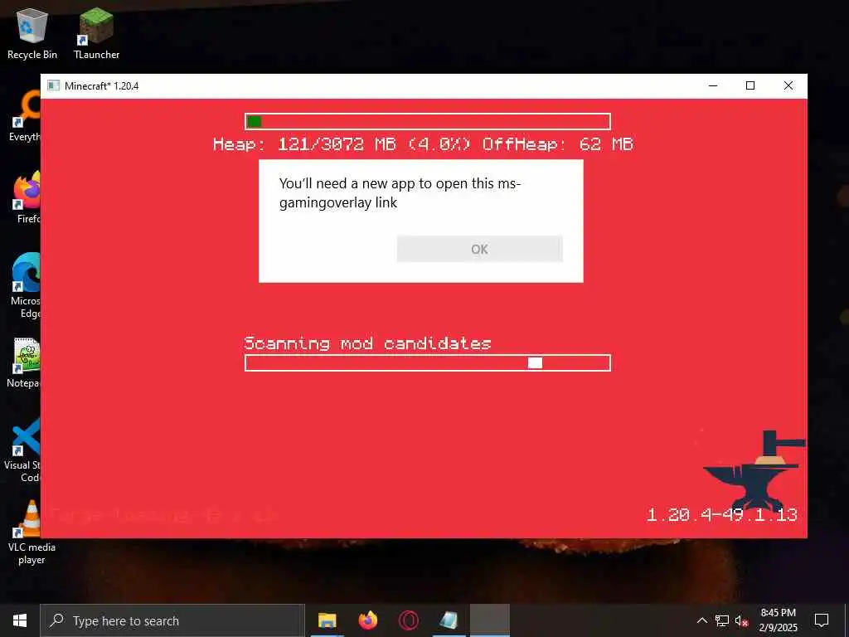The width and height of the screenshot is (849, 637).
Task: Click OK in the ms-gamingoverlay dialog
Action: tap(480, 249)
